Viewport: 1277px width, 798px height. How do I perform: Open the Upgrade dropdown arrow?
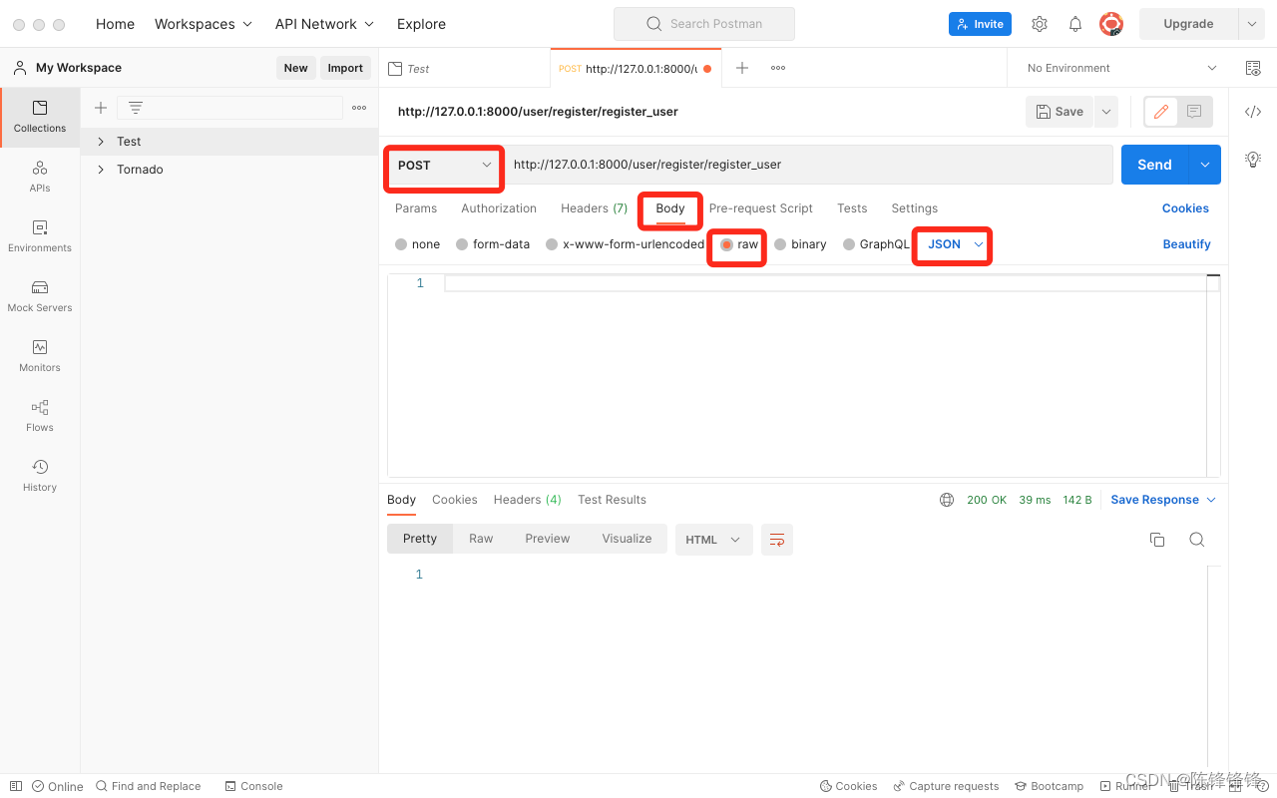pyautogui.click(x=1252, y=24)
